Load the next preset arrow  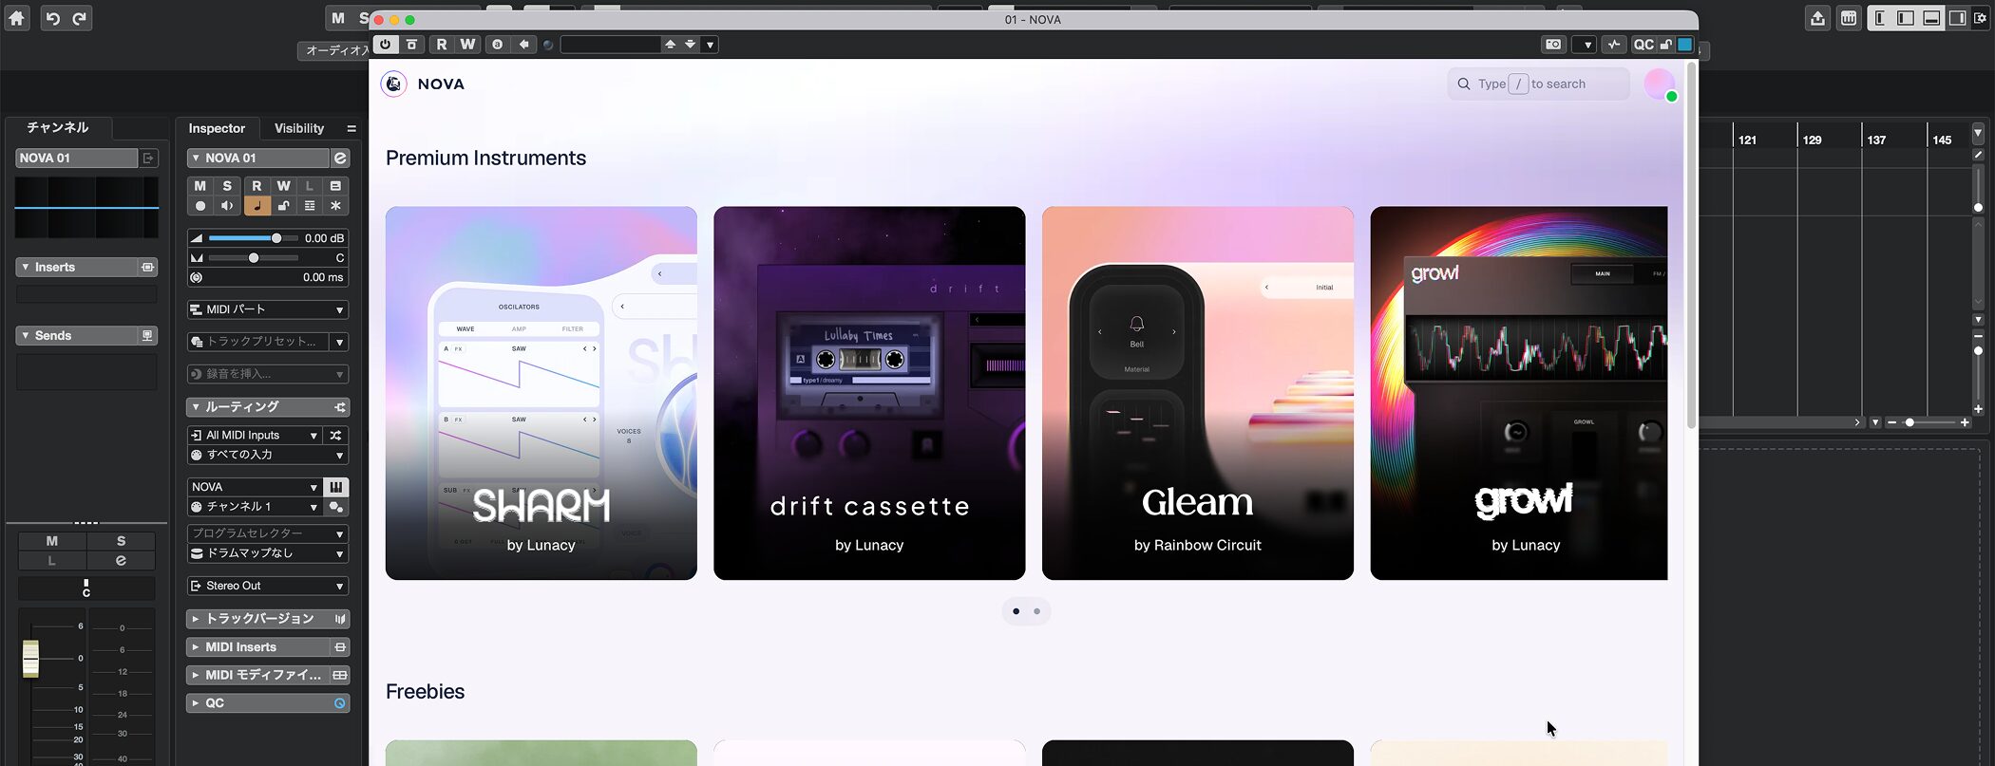(x=691, y=45)
